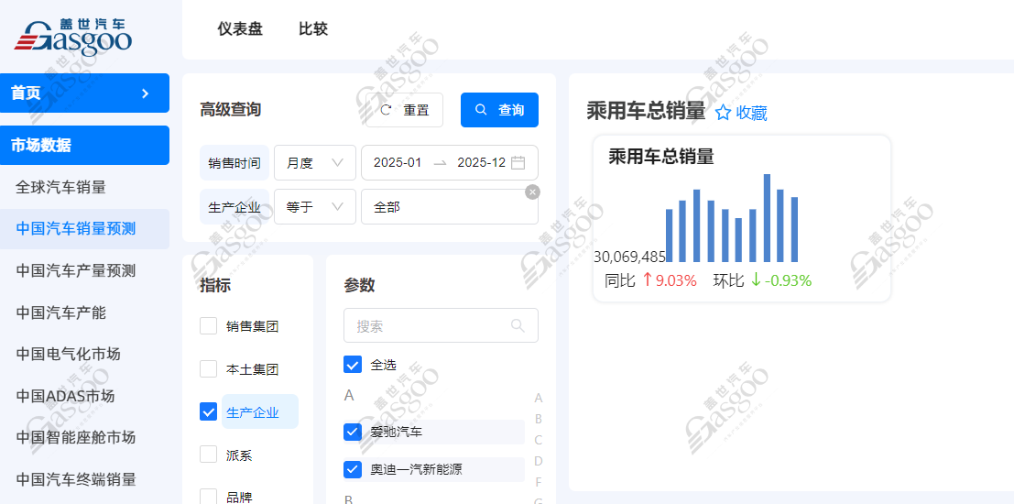Switch to the 仪表盘 tab
The width and height of the screenshot is (1014, 504).
point(240,29)
